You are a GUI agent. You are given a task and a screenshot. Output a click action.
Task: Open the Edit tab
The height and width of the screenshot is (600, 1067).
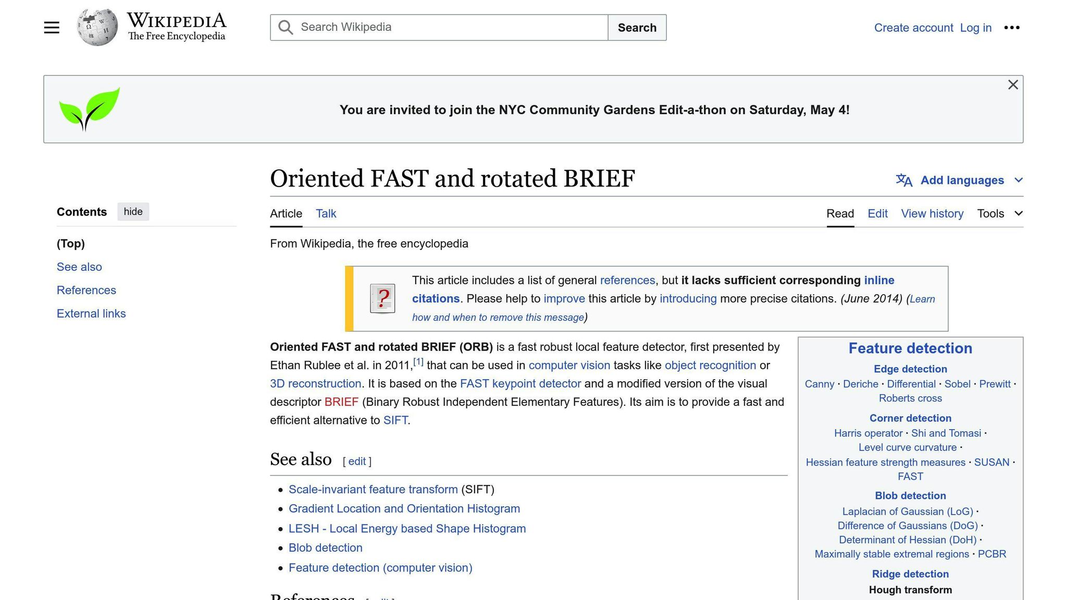(x=877, y=214)
